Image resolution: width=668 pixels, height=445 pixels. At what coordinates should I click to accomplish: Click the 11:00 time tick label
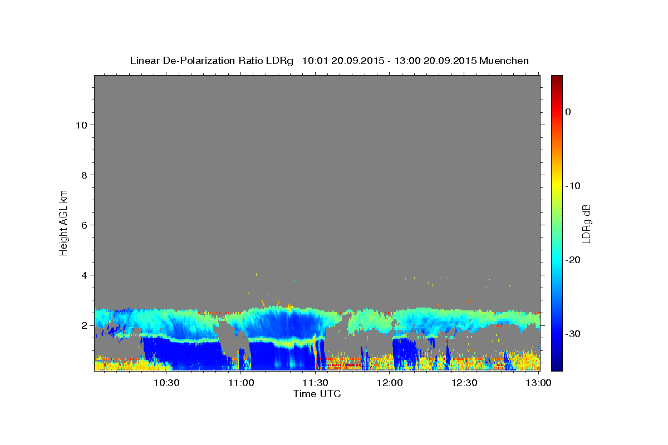pos(240,383)
